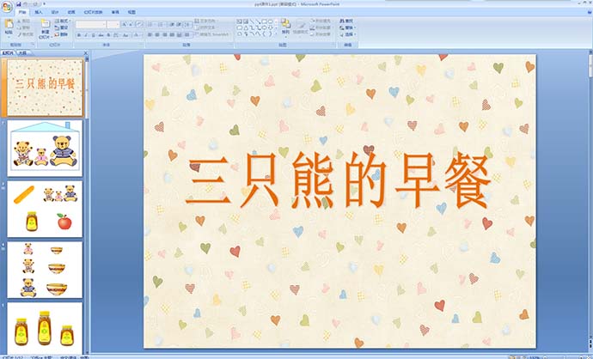Open the round Office button menu
Screen dimensions: 593x359
[x=7, y=7]
